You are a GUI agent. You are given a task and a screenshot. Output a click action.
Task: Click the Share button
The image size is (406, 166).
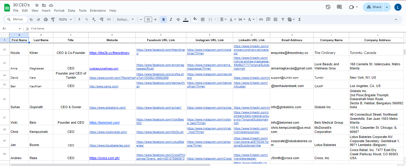click(x=374, y=7)
